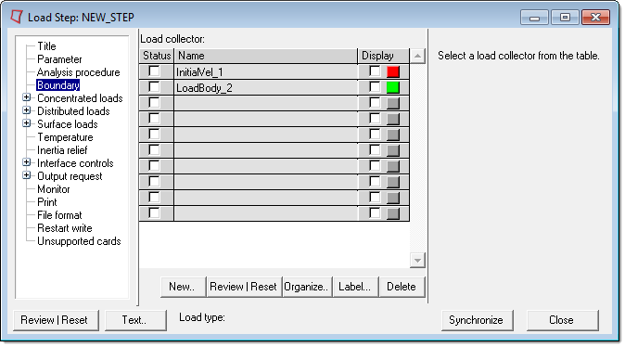
Task: Select Interface controls in the tree
Action: click(75, 163)
